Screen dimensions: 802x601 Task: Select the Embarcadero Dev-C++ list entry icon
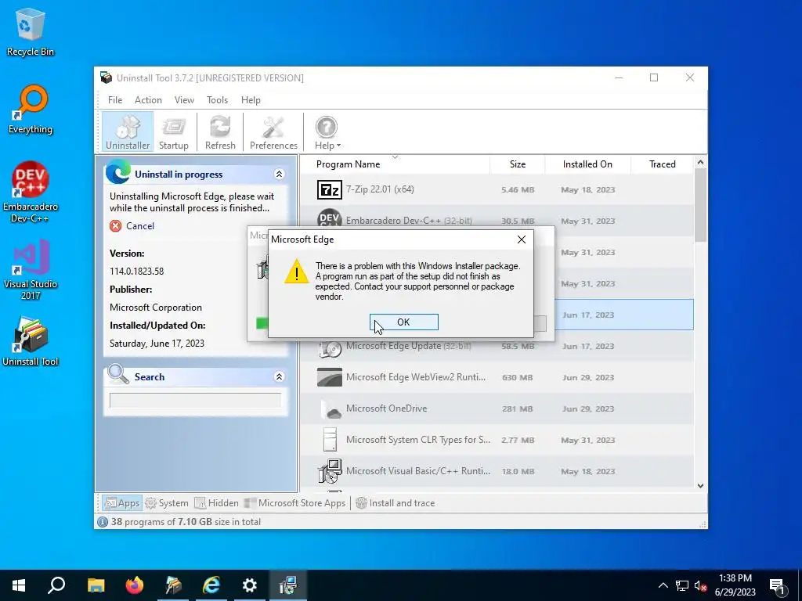[x=330, y=218]
